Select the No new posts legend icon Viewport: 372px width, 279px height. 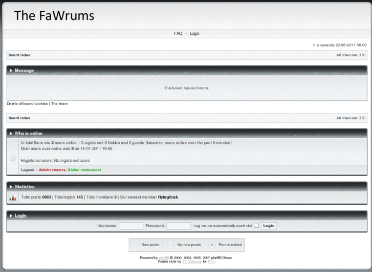[170, 245]
